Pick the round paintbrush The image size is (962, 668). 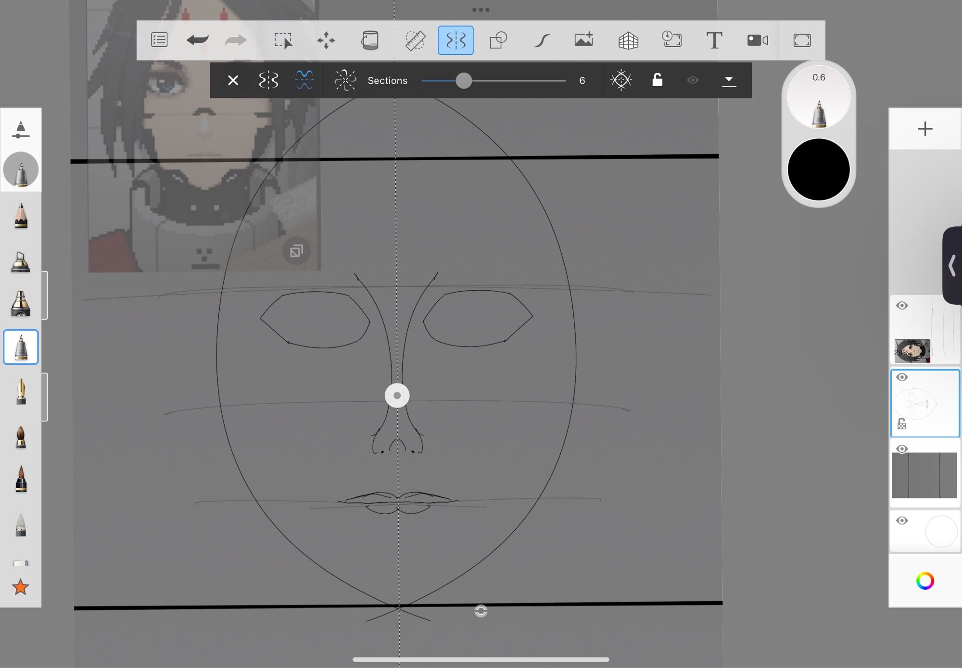(21, 436)
